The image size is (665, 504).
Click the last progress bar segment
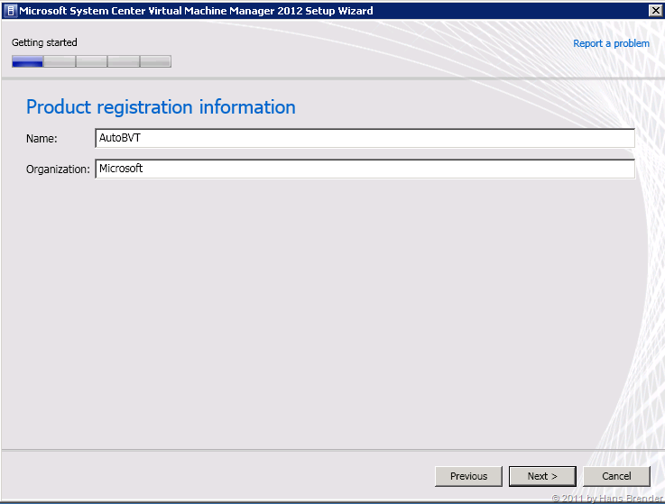pos(155,62)
